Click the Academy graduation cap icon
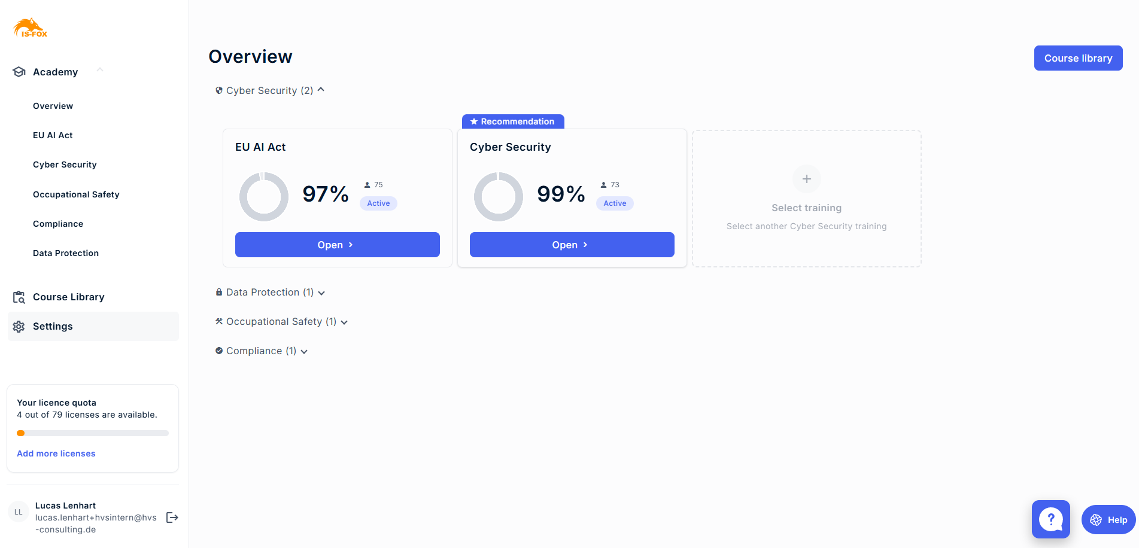 19,72
